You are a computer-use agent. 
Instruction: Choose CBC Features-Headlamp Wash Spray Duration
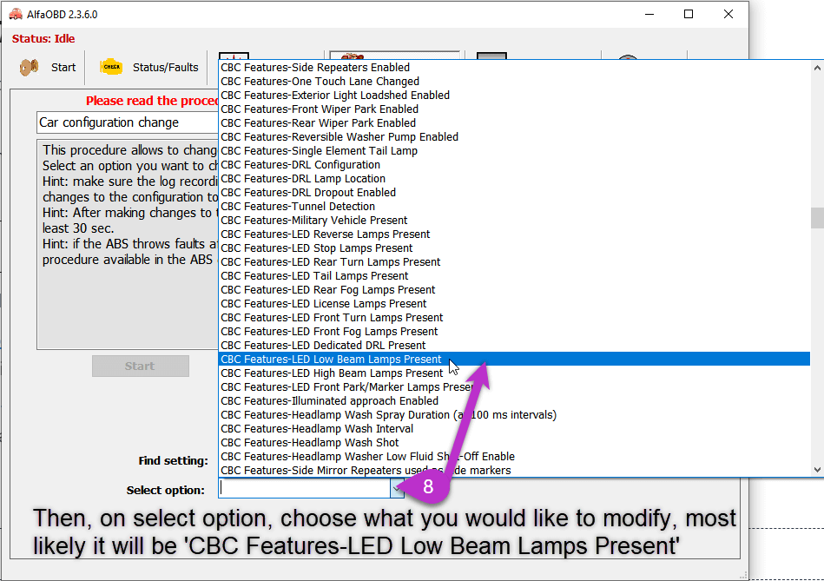(x=514, y=415)
